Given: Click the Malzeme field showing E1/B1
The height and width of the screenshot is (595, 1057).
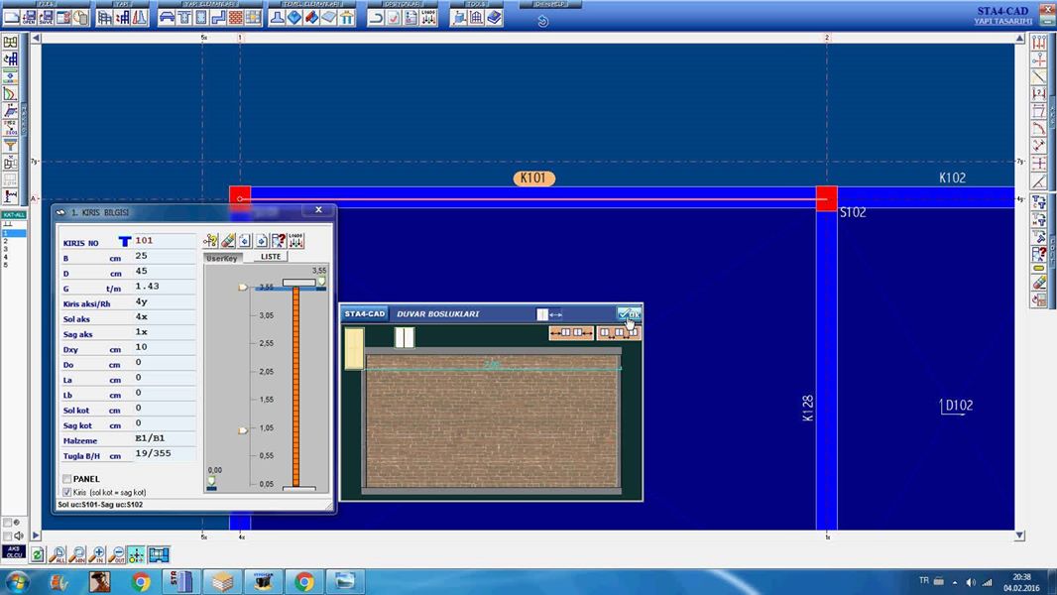Looking at the screenshot, I should tap(166, 438).
